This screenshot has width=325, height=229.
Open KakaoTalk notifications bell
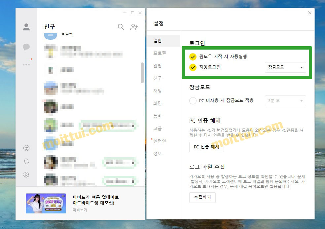point(26,162)
